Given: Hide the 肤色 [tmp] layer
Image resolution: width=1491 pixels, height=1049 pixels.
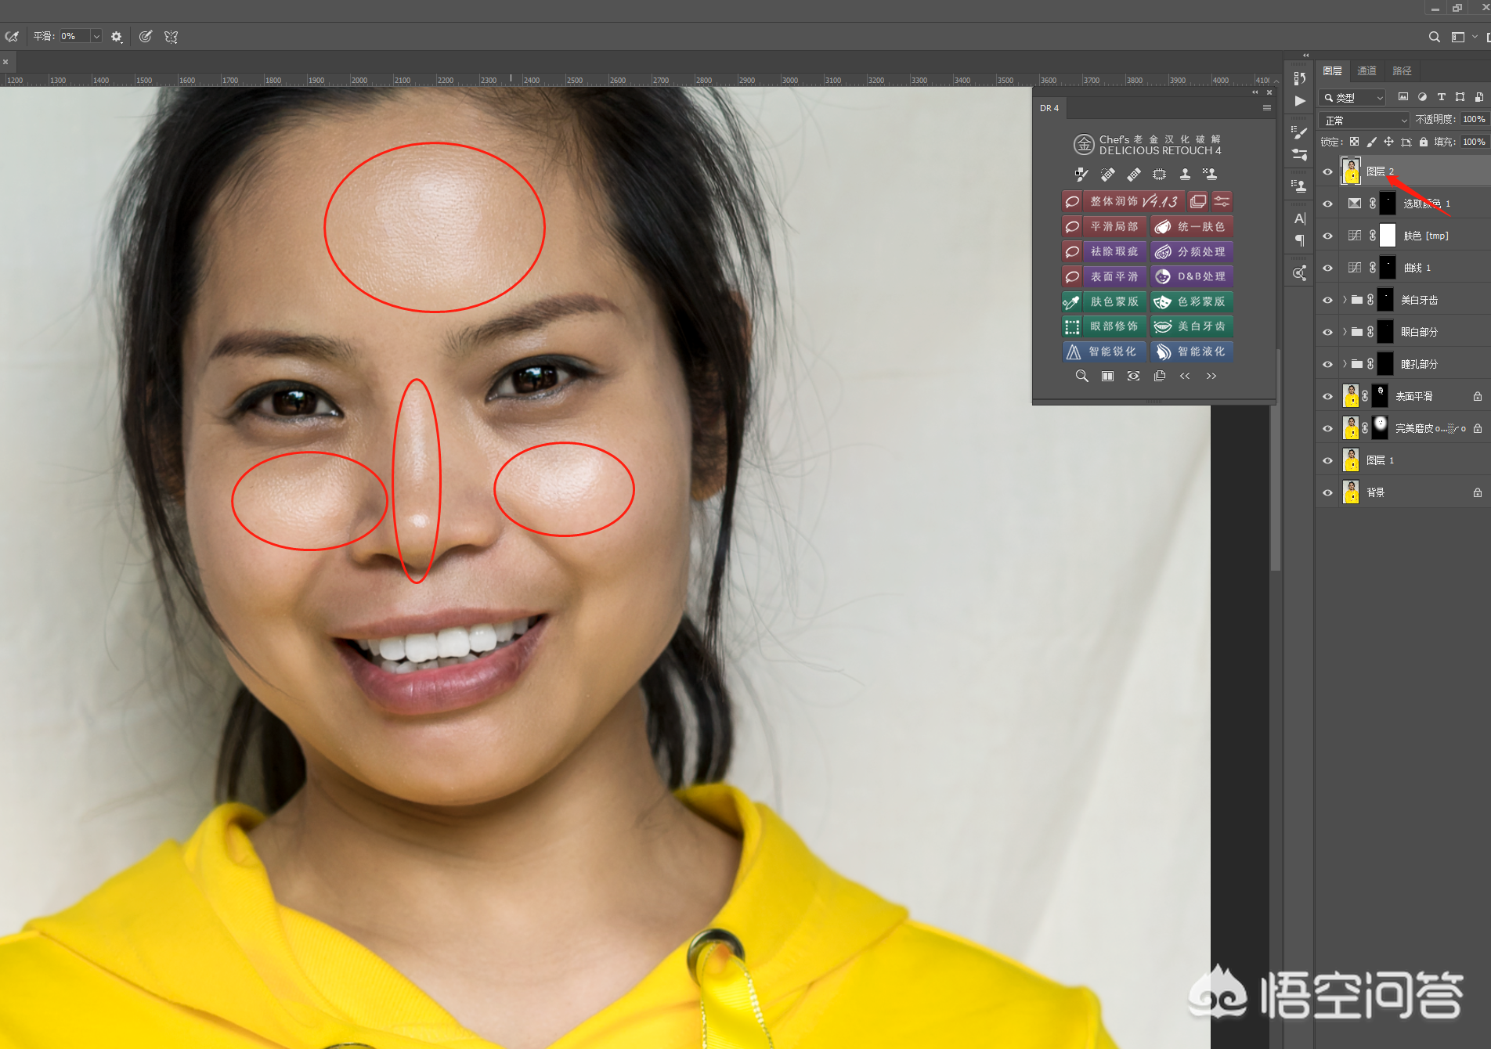Looking at the screenshot, I should pyautogui.click(x=1327, y=236).
